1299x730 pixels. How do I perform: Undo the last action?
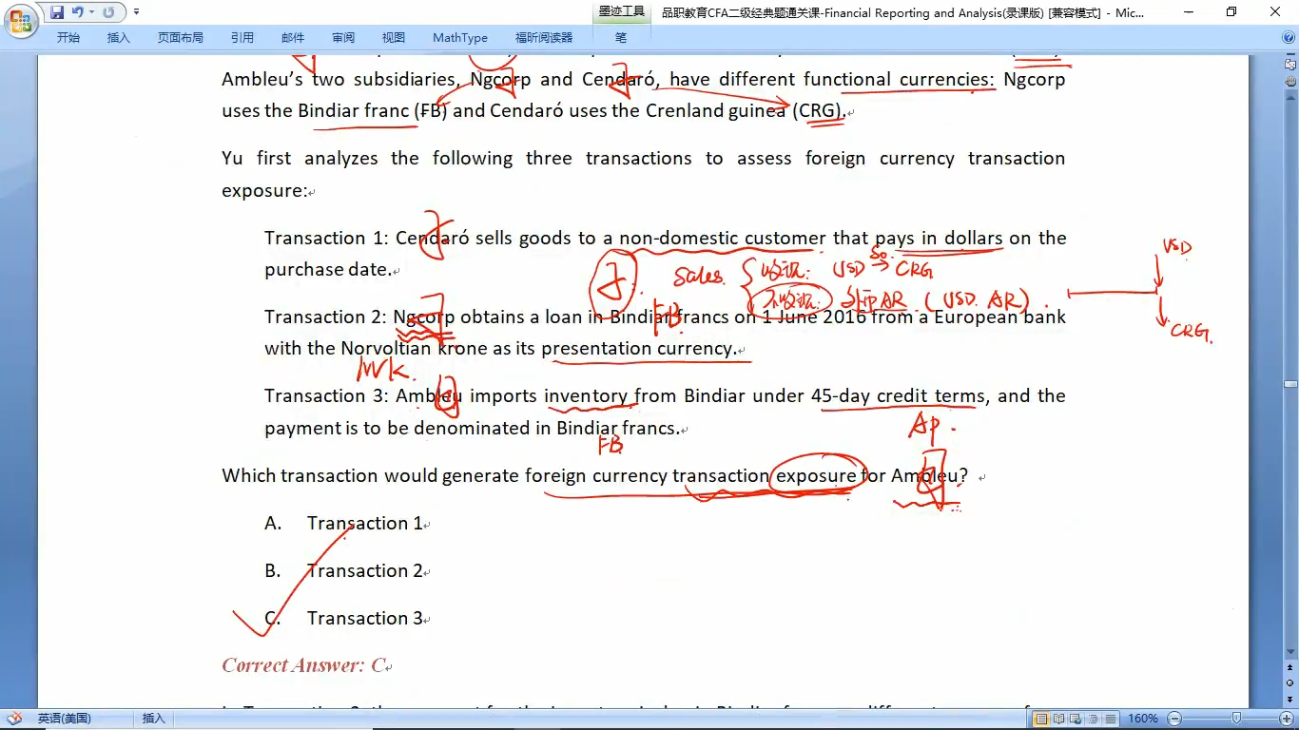point(78,12)
